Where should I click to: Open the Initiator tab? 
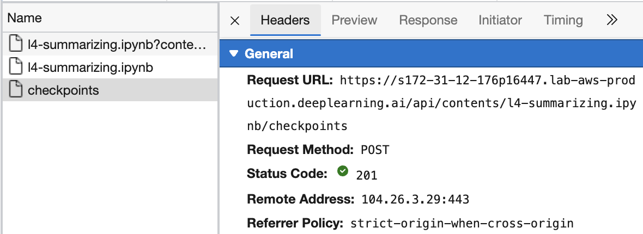point(500,21)
